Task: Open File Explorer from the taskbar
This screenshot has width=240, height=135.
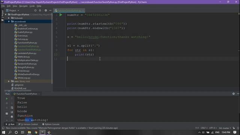Action: 29,132
